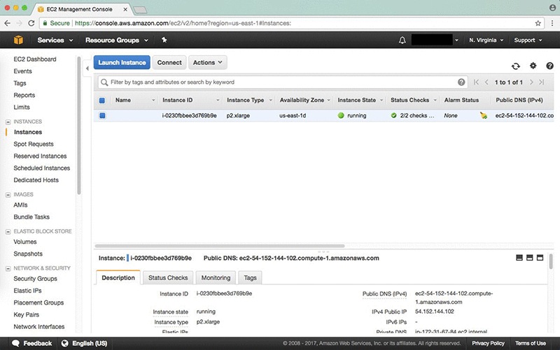Click the table horizontal scrollbar
Image resolution: width=560 pixels, height=350 pixels.
coord(219,246)
